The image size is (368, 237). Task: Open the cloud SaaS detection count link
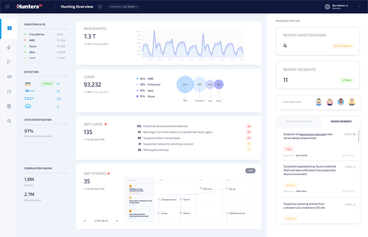(x=58, y=107)
